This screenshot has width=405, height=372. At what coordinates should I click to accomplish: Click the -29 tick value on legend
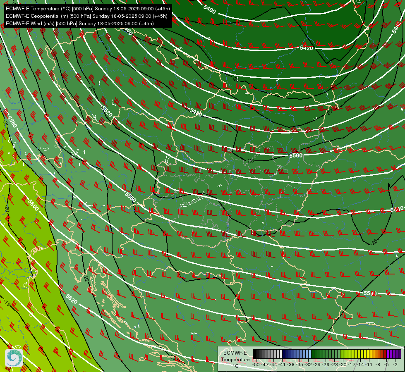pos(316,365)
